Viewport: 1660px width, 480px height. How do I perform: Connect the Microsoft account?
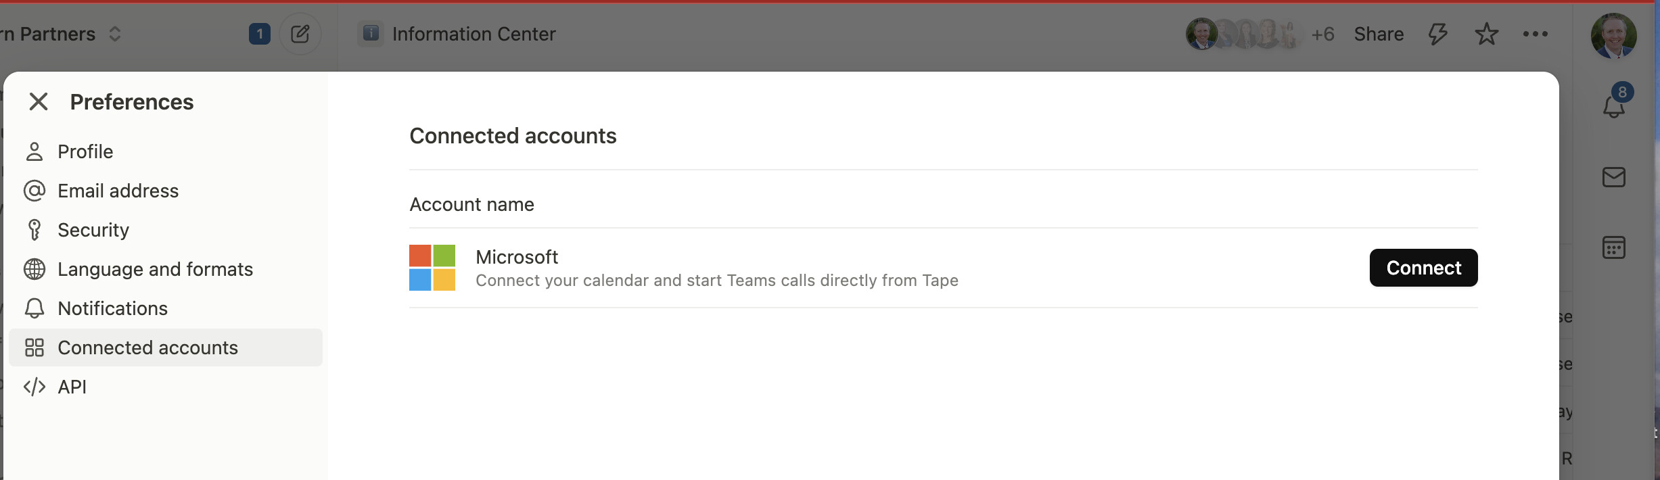(x=1423, y=268)
